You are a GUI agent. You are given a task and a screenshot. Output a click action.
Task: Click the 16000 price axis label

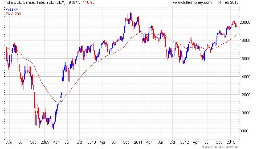245,59
